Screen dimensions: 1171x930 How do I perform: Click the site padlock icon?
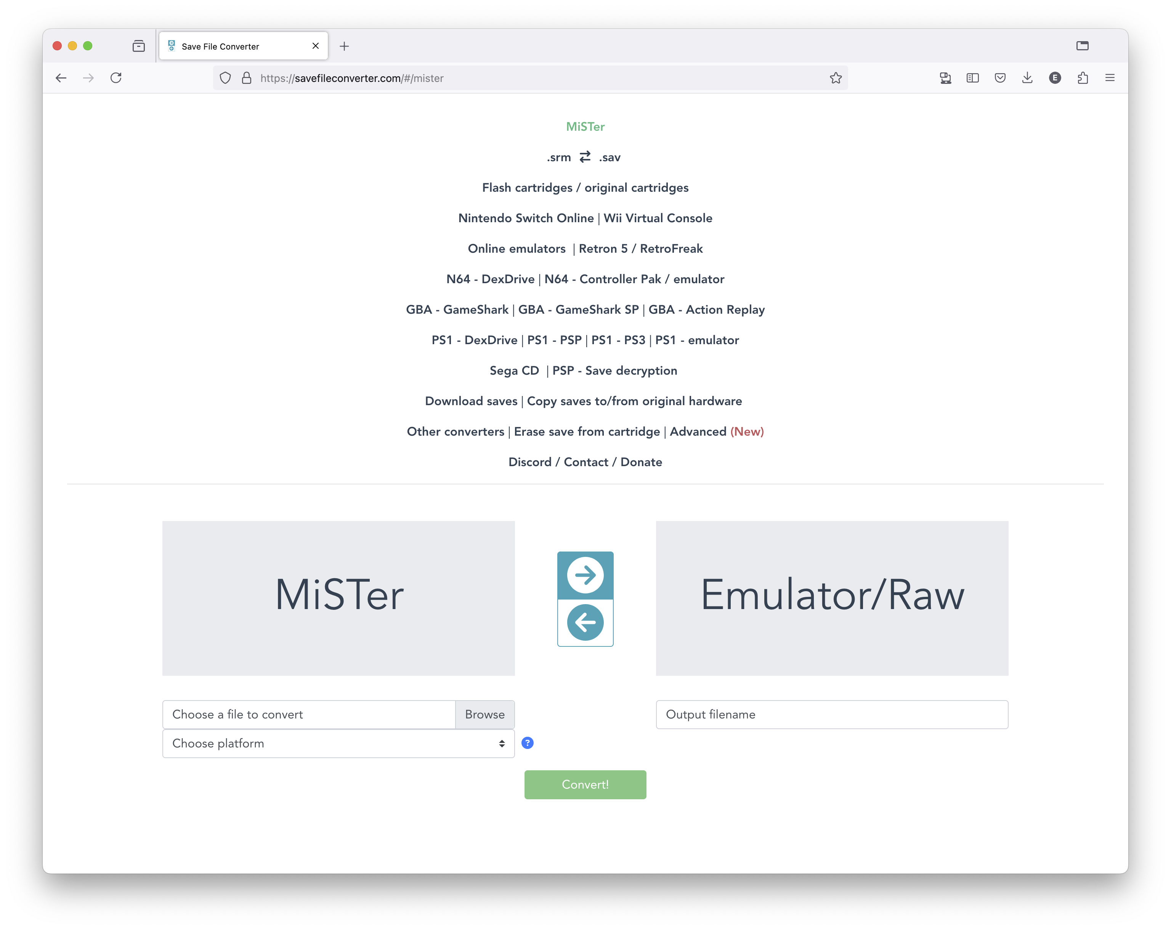point(247,78)
